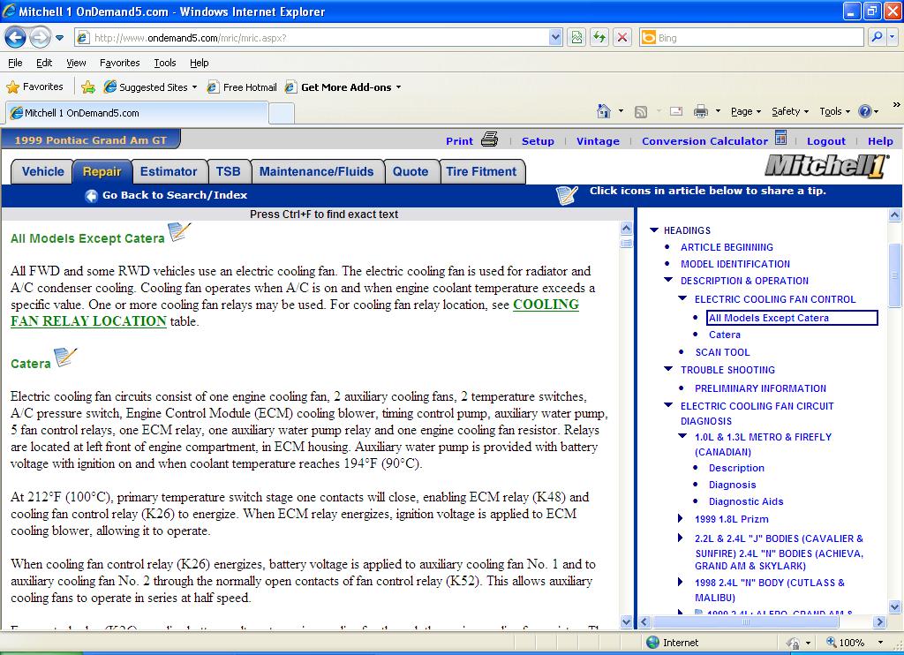Collapse the DESCRIPTION & OPERATION node

click(668, 280)
